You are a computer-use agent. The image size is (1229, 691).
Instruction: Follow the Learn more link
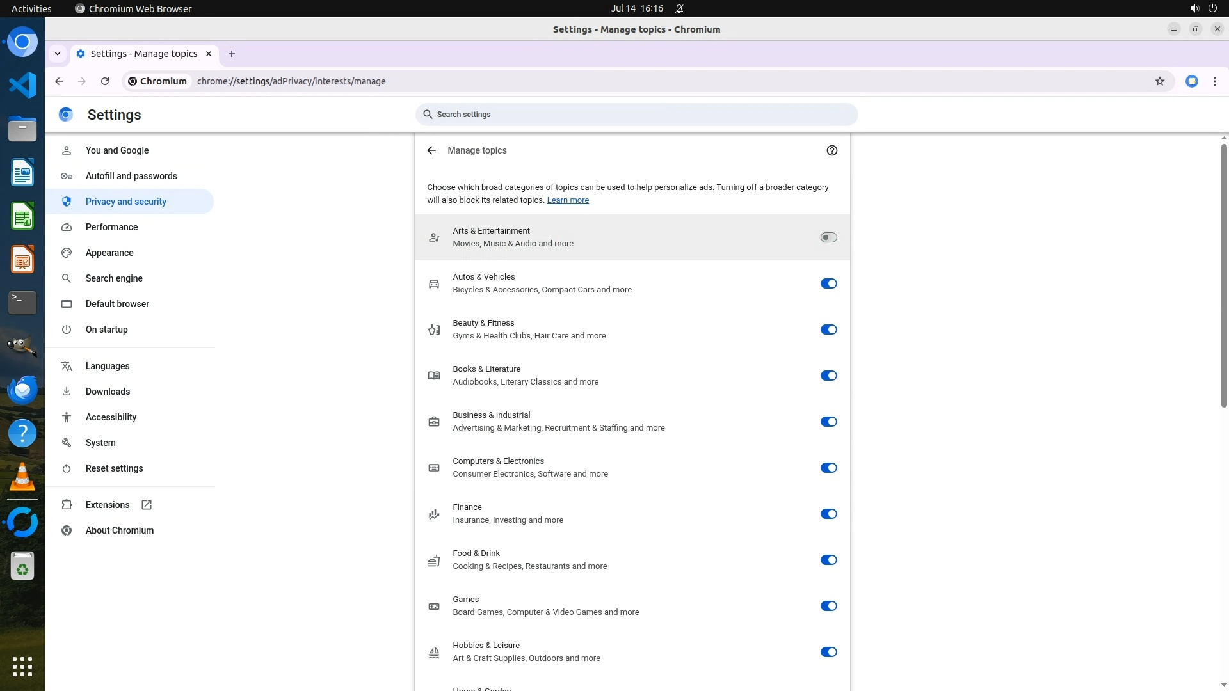(x=567, y=200)
